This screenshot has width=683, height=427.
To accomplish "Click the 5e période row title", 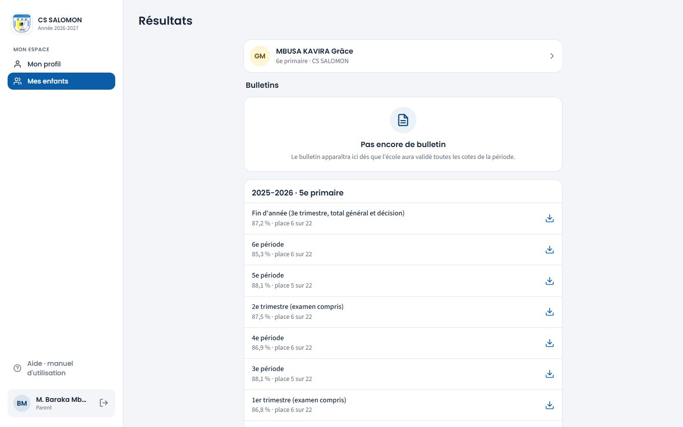I will coord(268,275).
